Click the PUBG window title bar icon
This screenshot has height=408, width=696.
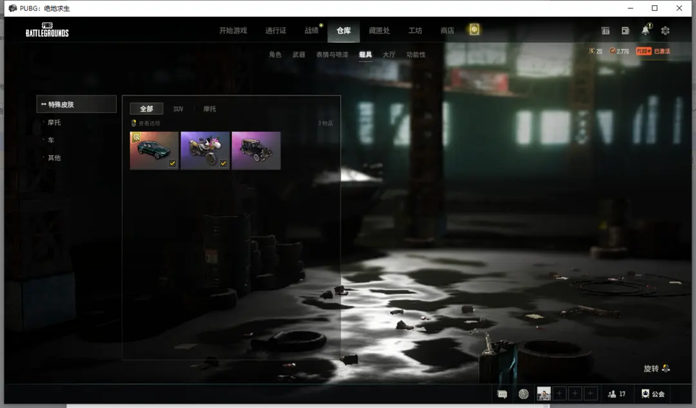[x=13, y=8]
